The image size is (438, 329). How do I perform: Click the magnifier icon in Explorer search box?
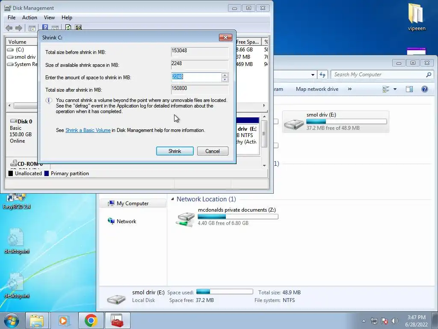click(x=429, y=75)
